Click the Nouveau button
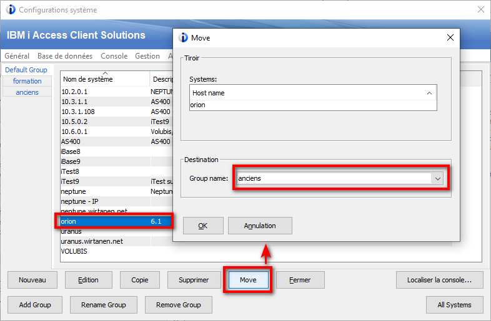491x321 pixels. [32, 280]
